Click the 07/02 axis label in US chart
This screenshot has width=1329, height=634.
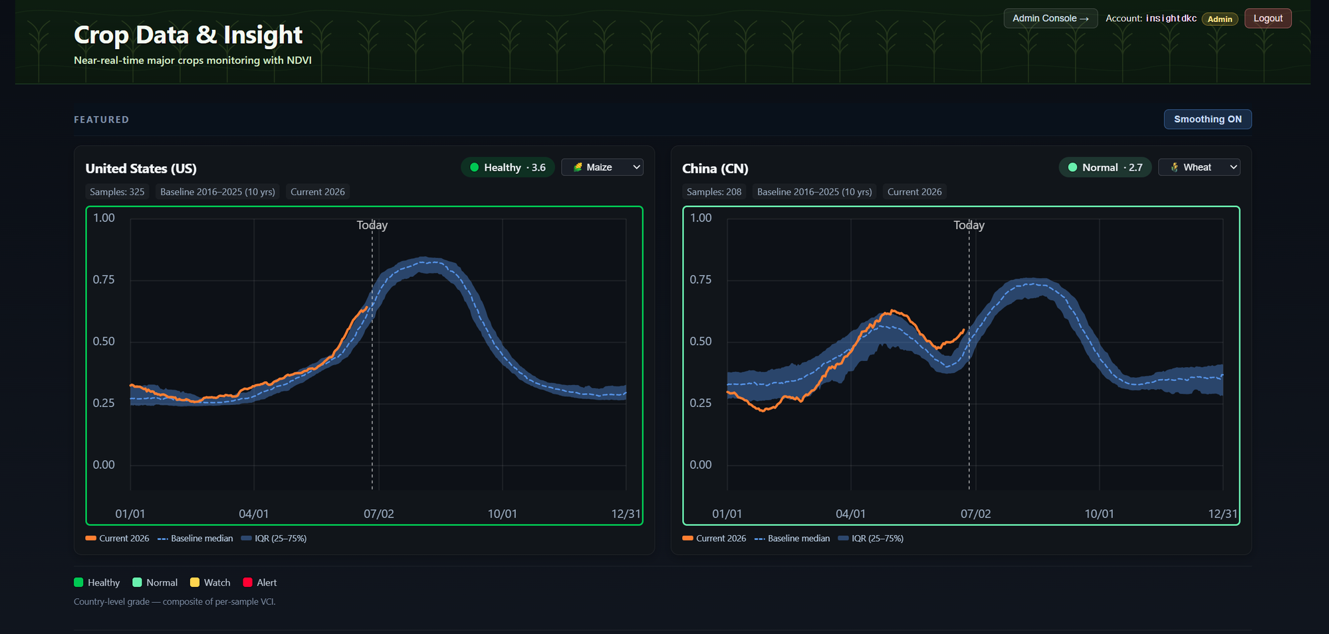click(379, 514)
